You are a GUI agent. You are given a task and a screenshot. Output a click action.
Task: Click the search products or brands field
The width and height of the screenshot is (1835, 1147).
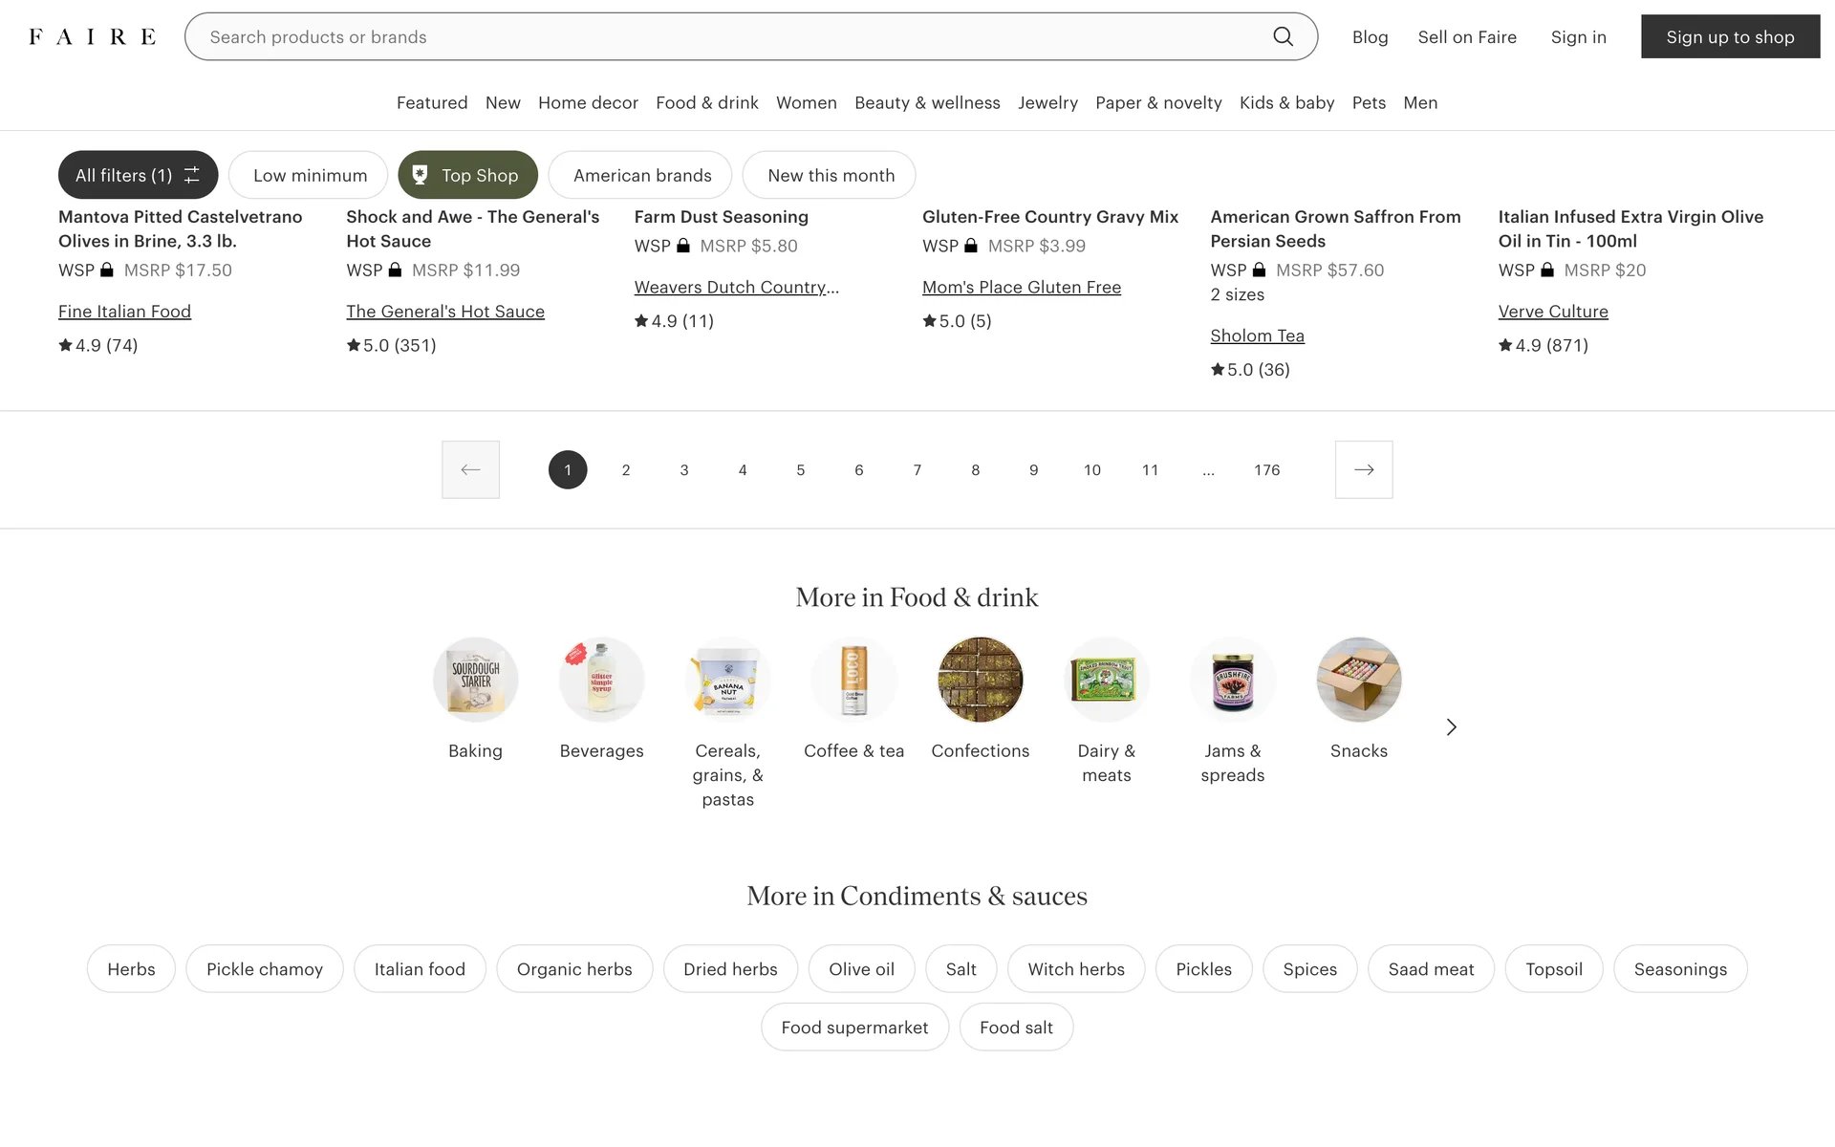coord(726,37)
